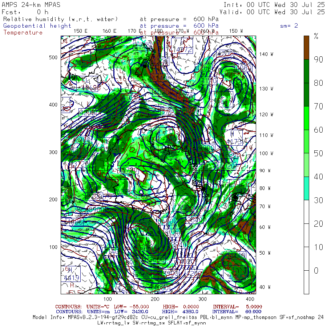The image size is (327, 327).
Task: Click the black 'at pressure = 600 hPa' text
Action: (x=179, y=19)
